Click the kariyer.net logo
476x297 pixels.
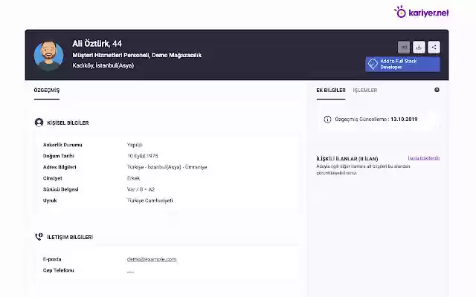[422, 12]
